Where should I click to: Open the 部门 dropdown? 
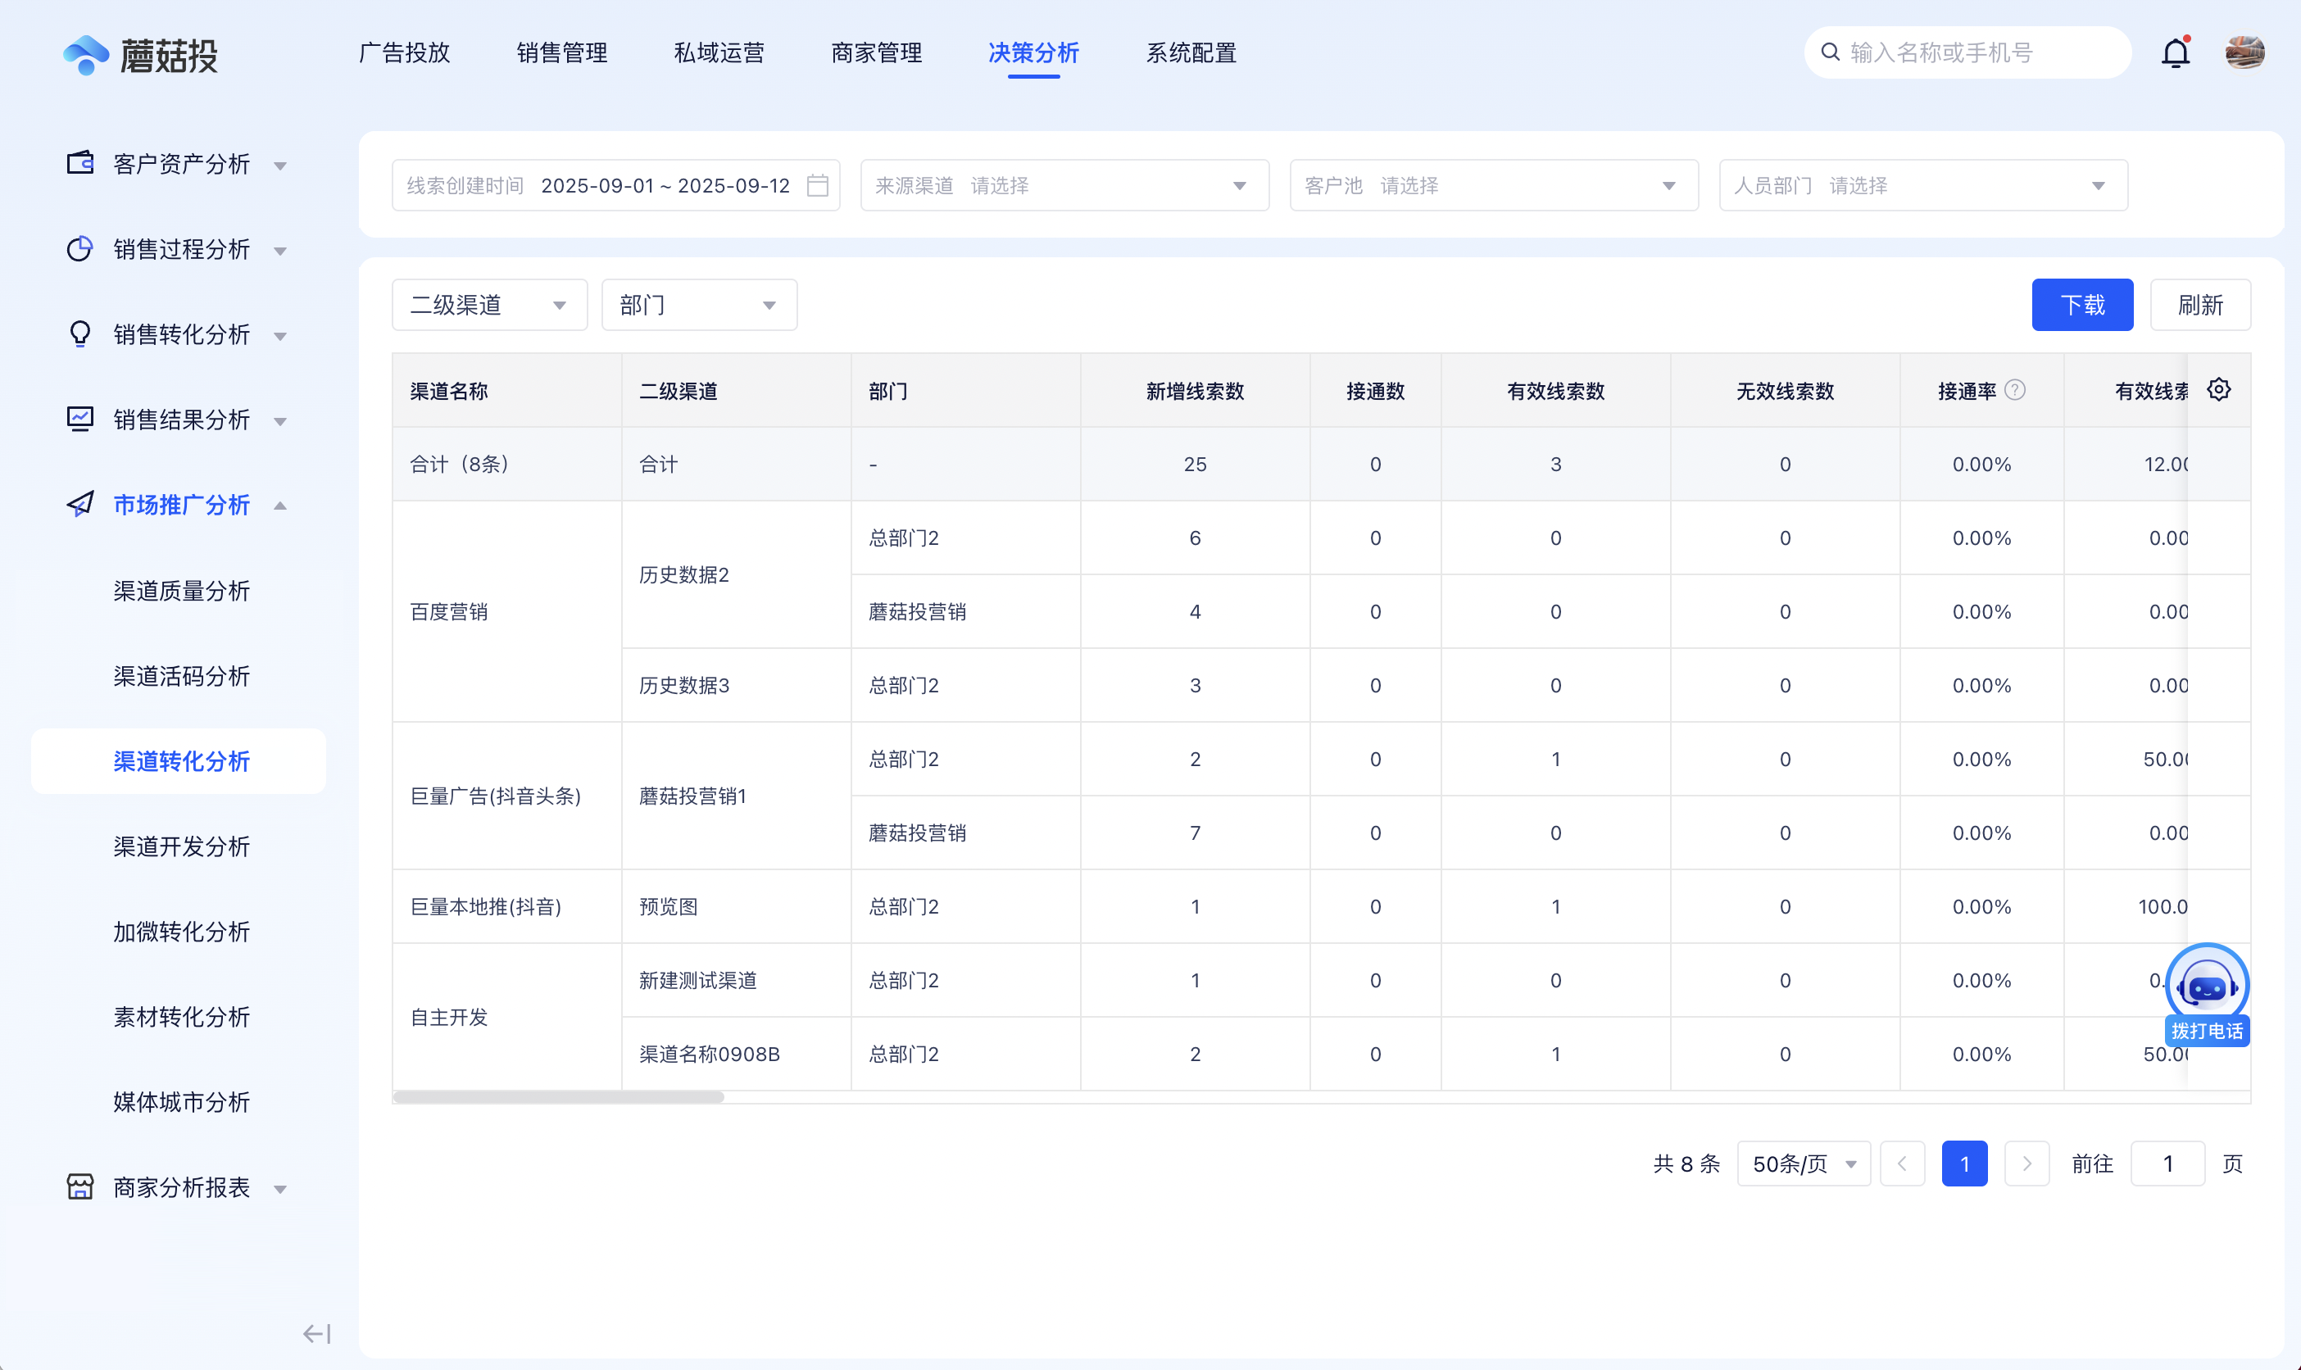tap(698, 305)
